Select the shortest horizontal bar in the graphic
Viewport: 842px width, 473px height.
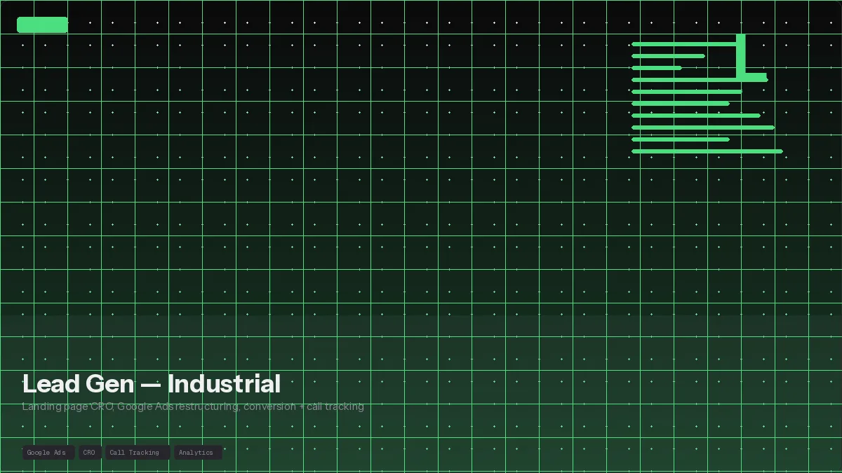657,67
